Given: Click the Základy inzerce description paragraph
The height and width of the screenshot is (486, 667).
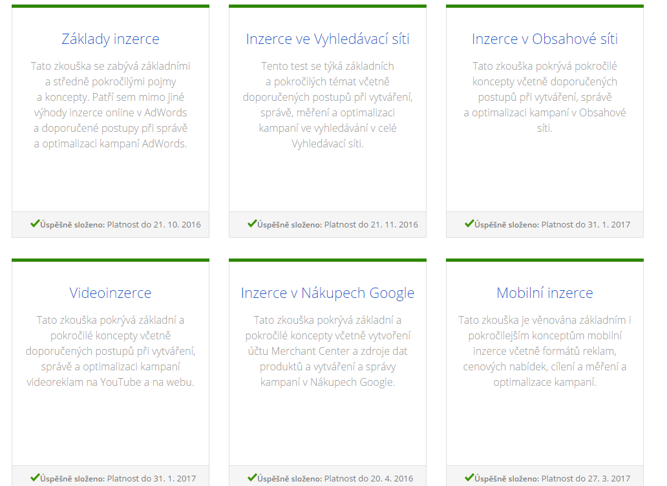Looking at the screenshot, I should pyautogui.click(x=111, y=105).
